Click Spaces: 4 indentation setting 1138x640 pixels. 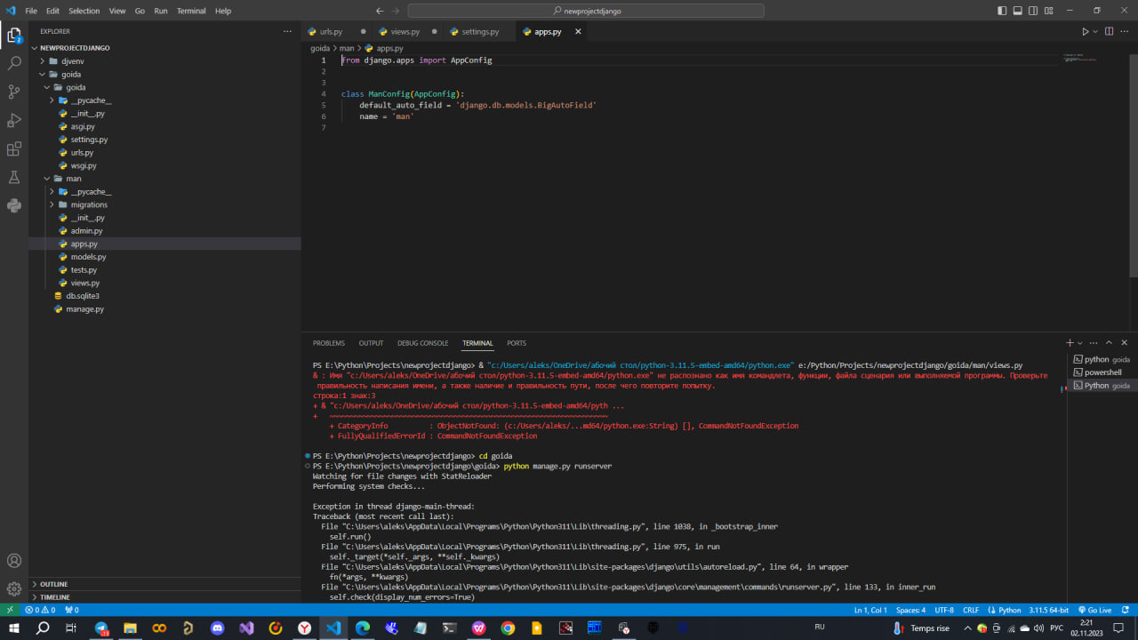[x=910, y=611]
